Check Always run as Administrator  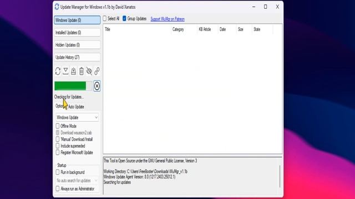click(x=58, y=188)
